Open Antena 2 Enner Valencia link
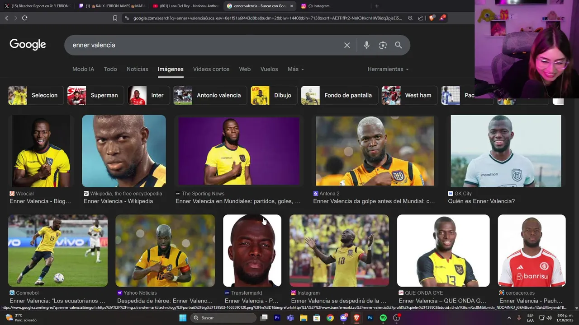This screenshot has width=579, height=325. tap(374, 201)
